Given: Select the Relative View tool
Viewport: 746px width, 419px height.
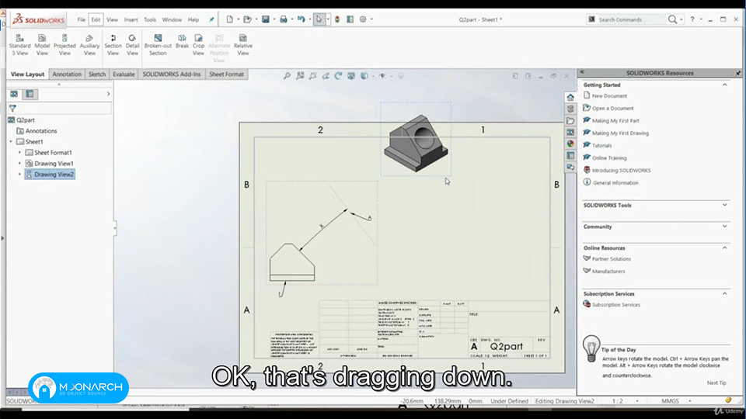Looking at the screenshot, I should click(243, 45).
